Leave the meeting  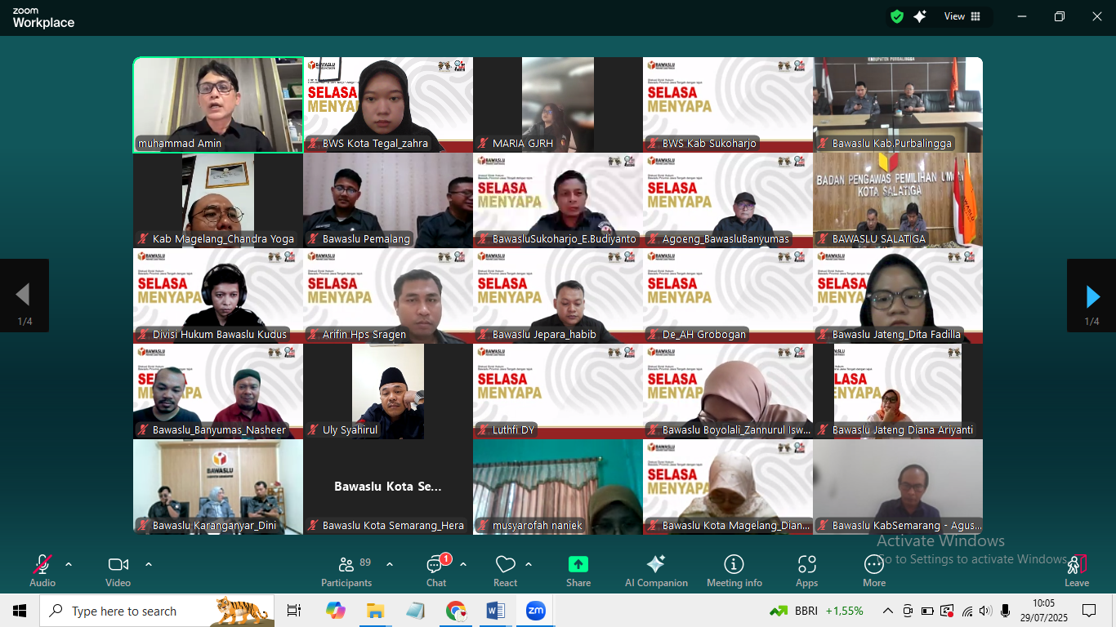[x=1077, y=569]
